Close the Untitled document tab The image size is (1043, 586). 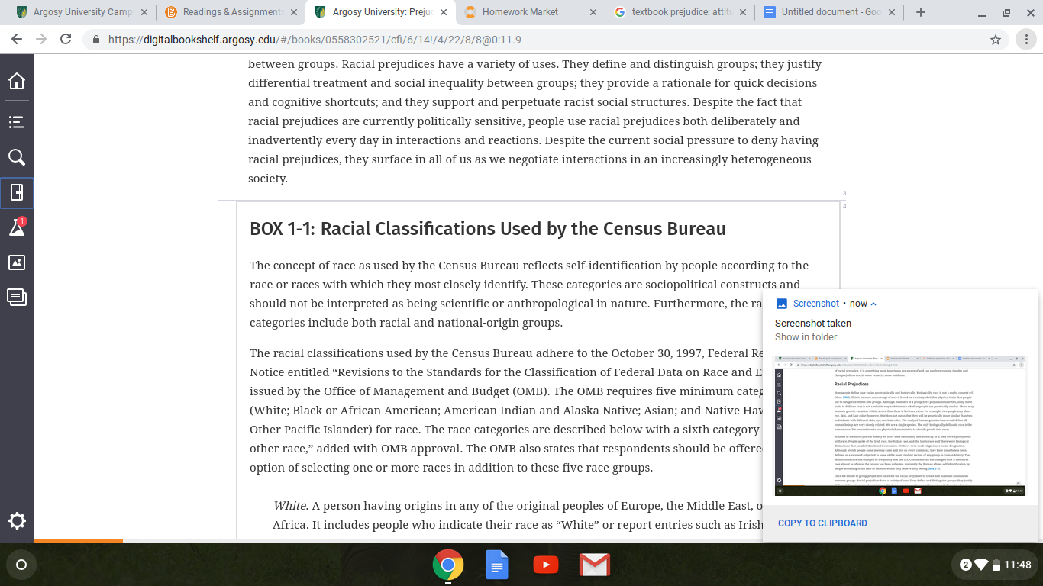pos(893,12)
